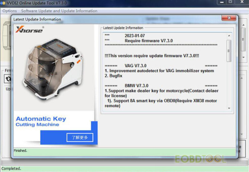Click the VVDI2 app icon in title bar
The image size is (249, 172).
(x=3, y=3)
